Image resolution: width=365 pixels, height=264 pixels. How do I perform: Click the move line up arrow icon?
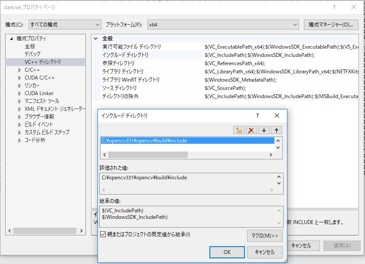276,130
